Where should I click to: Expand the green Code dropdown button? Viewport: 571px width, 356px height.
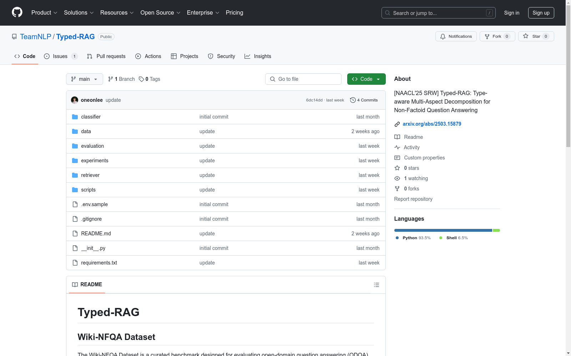pyautogui.click(x=366, y=79)
